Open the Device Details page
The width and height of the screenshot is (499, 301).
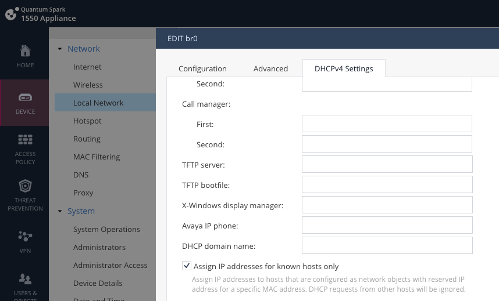pyautogui.click(x=98, y=283)
